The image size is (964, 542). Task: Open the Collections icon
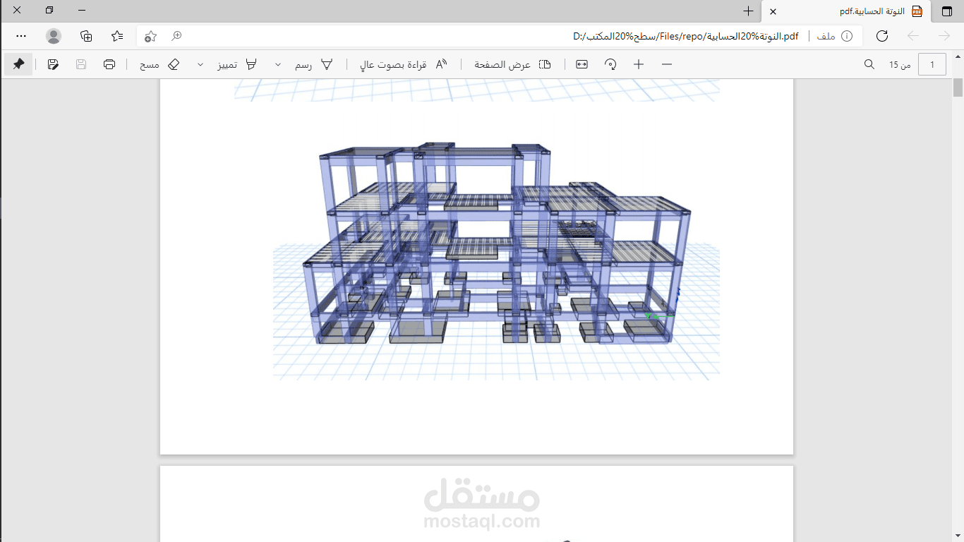pyautogui.click(x=86, y=36)
